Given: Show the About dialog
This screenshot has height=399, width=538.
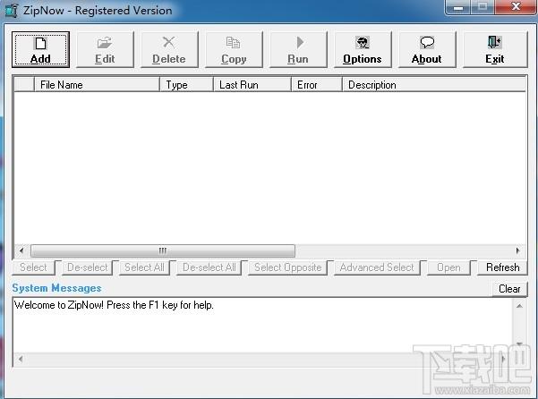Looking at the screenshot, I should 427,49.
